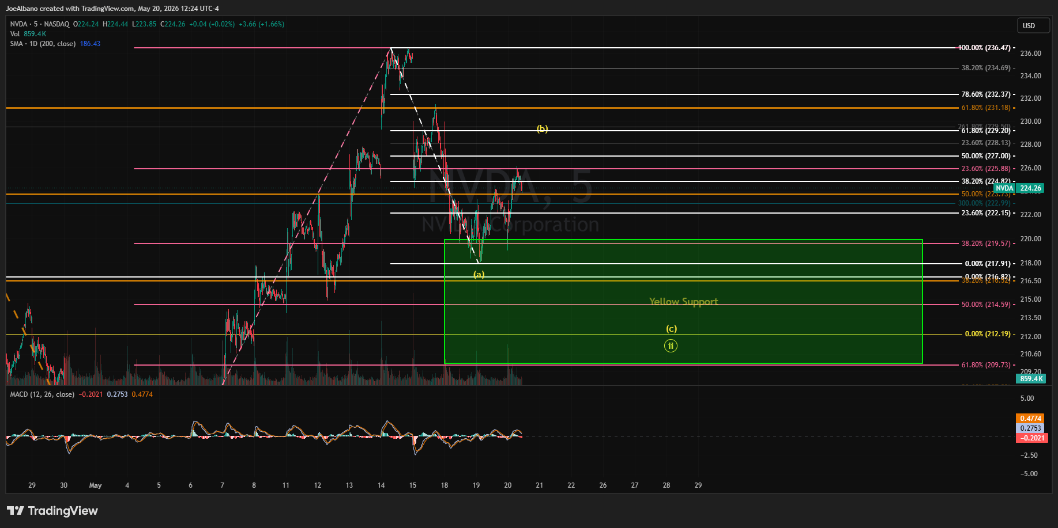The height and width of the screenshot is (528, 1058).
Task: Click the -5.00 MACD axis label
Action: click(1029, 474)
